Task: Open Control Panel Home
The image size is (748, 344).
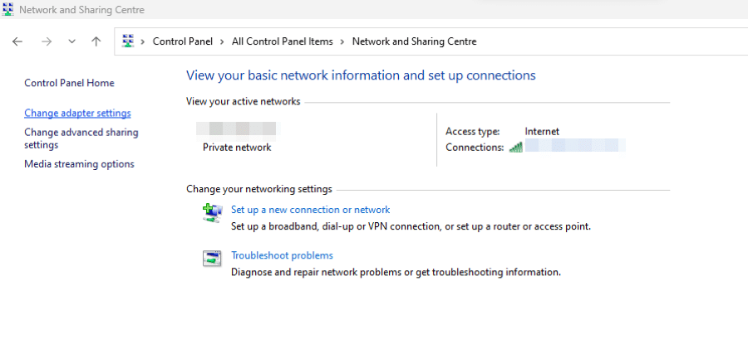Action: click(x=69, y=83)
